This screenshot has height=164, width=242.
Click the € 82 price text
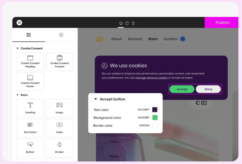click(201, 103)
